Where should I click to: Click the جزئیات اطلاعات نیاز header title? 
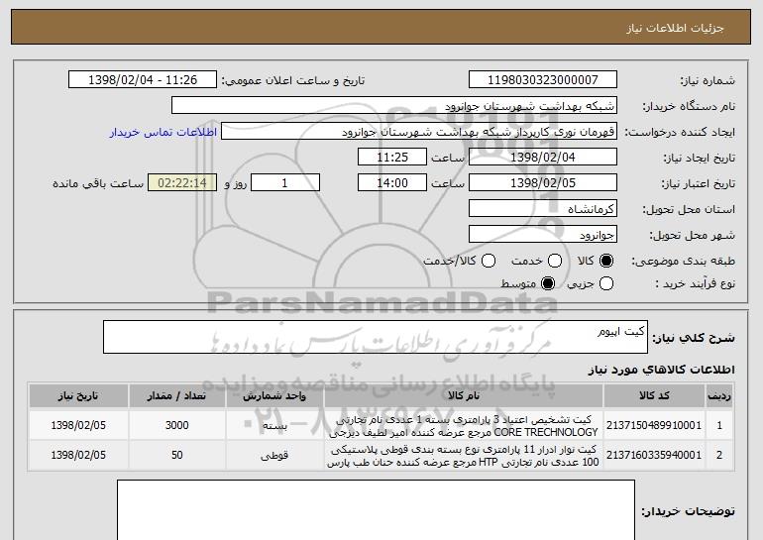[675, 28]
